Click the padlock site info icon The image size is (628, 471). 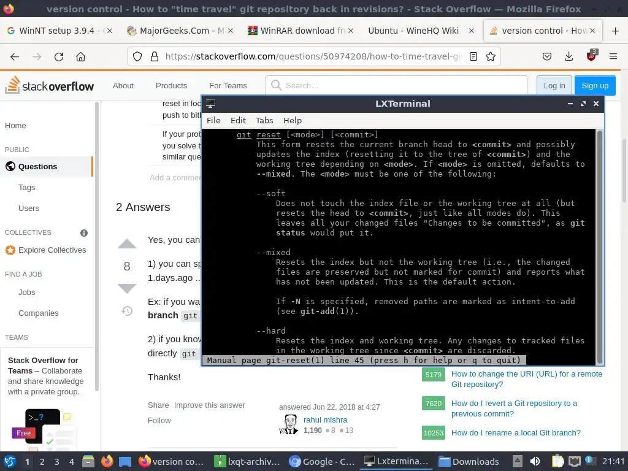pos(155,56)
